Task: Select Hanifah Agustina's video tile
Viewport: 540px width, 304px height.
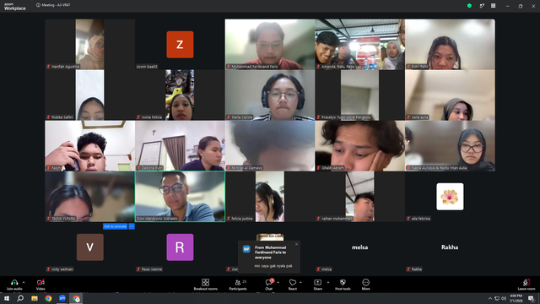Action: pyautogui.click(x=90, y=44)
